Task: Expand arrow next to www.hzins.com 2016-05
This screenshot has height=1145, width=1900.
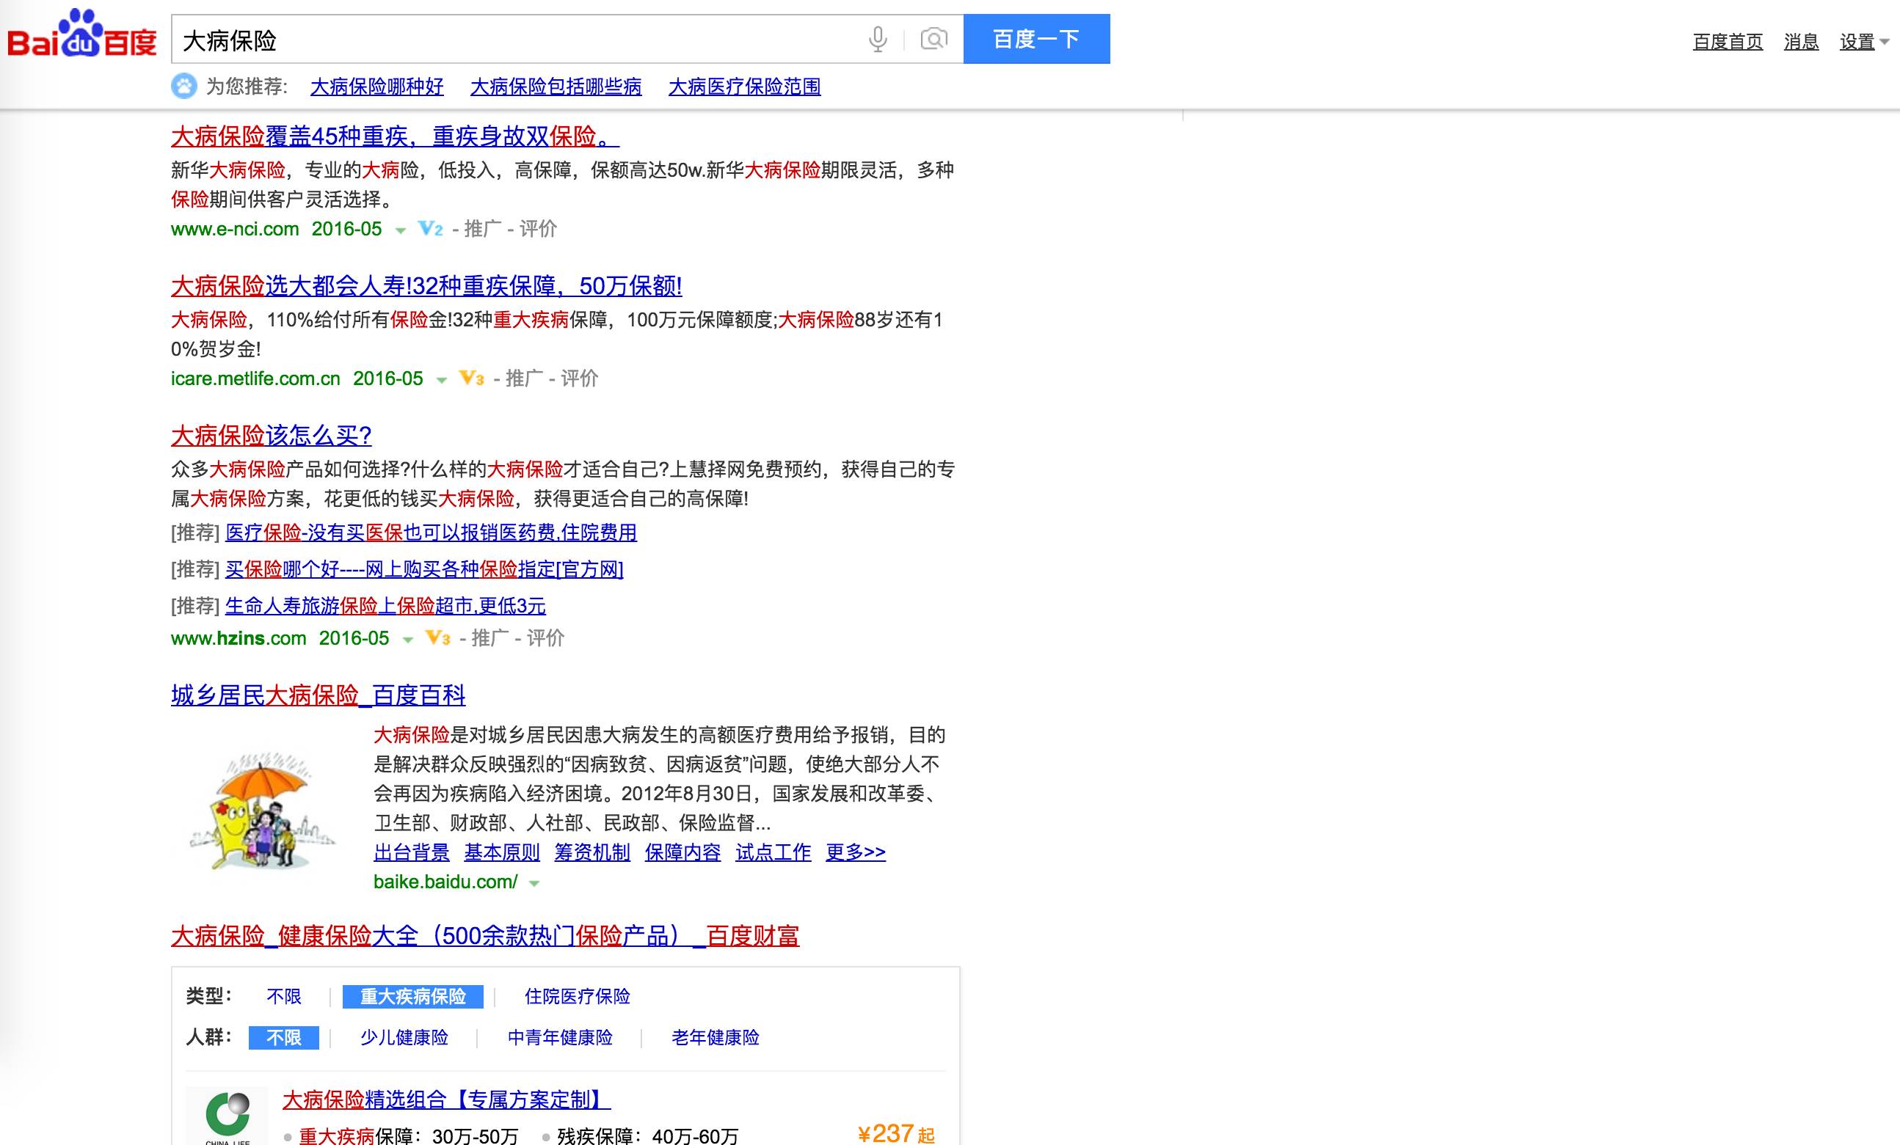Action: 408,640
